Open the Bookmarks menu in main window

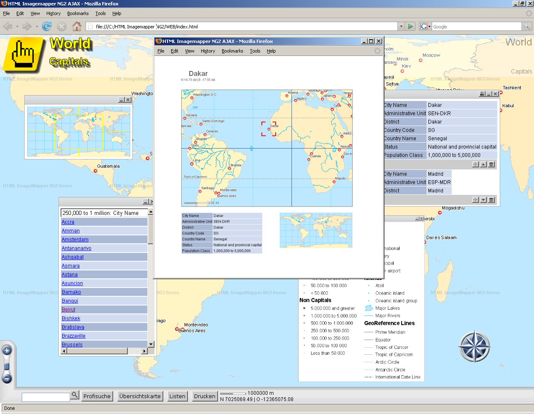(78, 13)
